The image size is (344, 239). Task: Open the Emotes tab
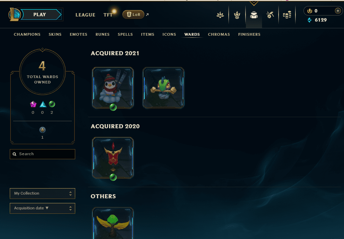coord(79,34)
